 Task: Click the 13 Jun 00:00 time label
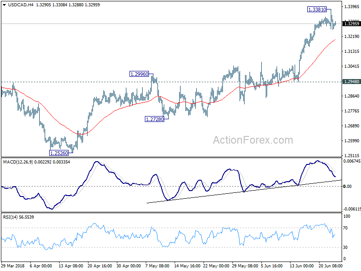[x=301, y=266]
